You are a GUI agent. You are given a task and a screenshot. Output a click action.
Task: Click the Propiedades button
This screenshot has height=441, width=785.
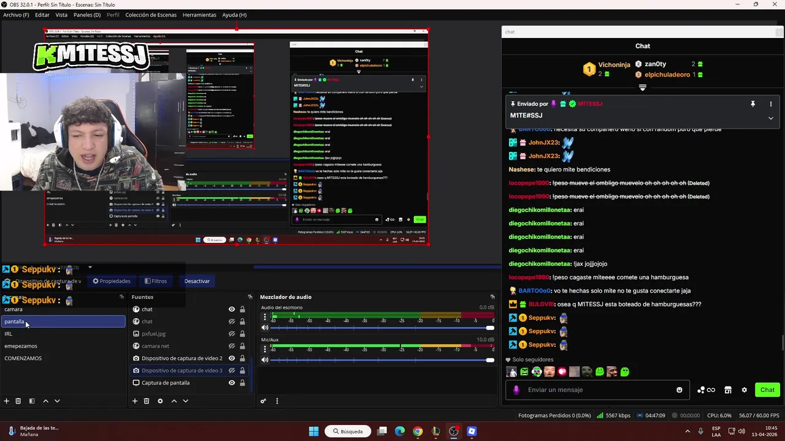[x=112, y=281]
